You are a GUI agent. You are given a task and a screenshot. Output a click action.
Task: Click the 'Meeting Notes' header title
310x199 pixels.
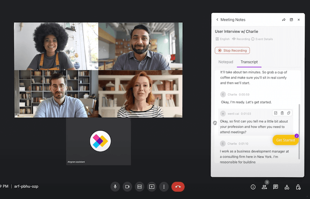click(233, 20)
